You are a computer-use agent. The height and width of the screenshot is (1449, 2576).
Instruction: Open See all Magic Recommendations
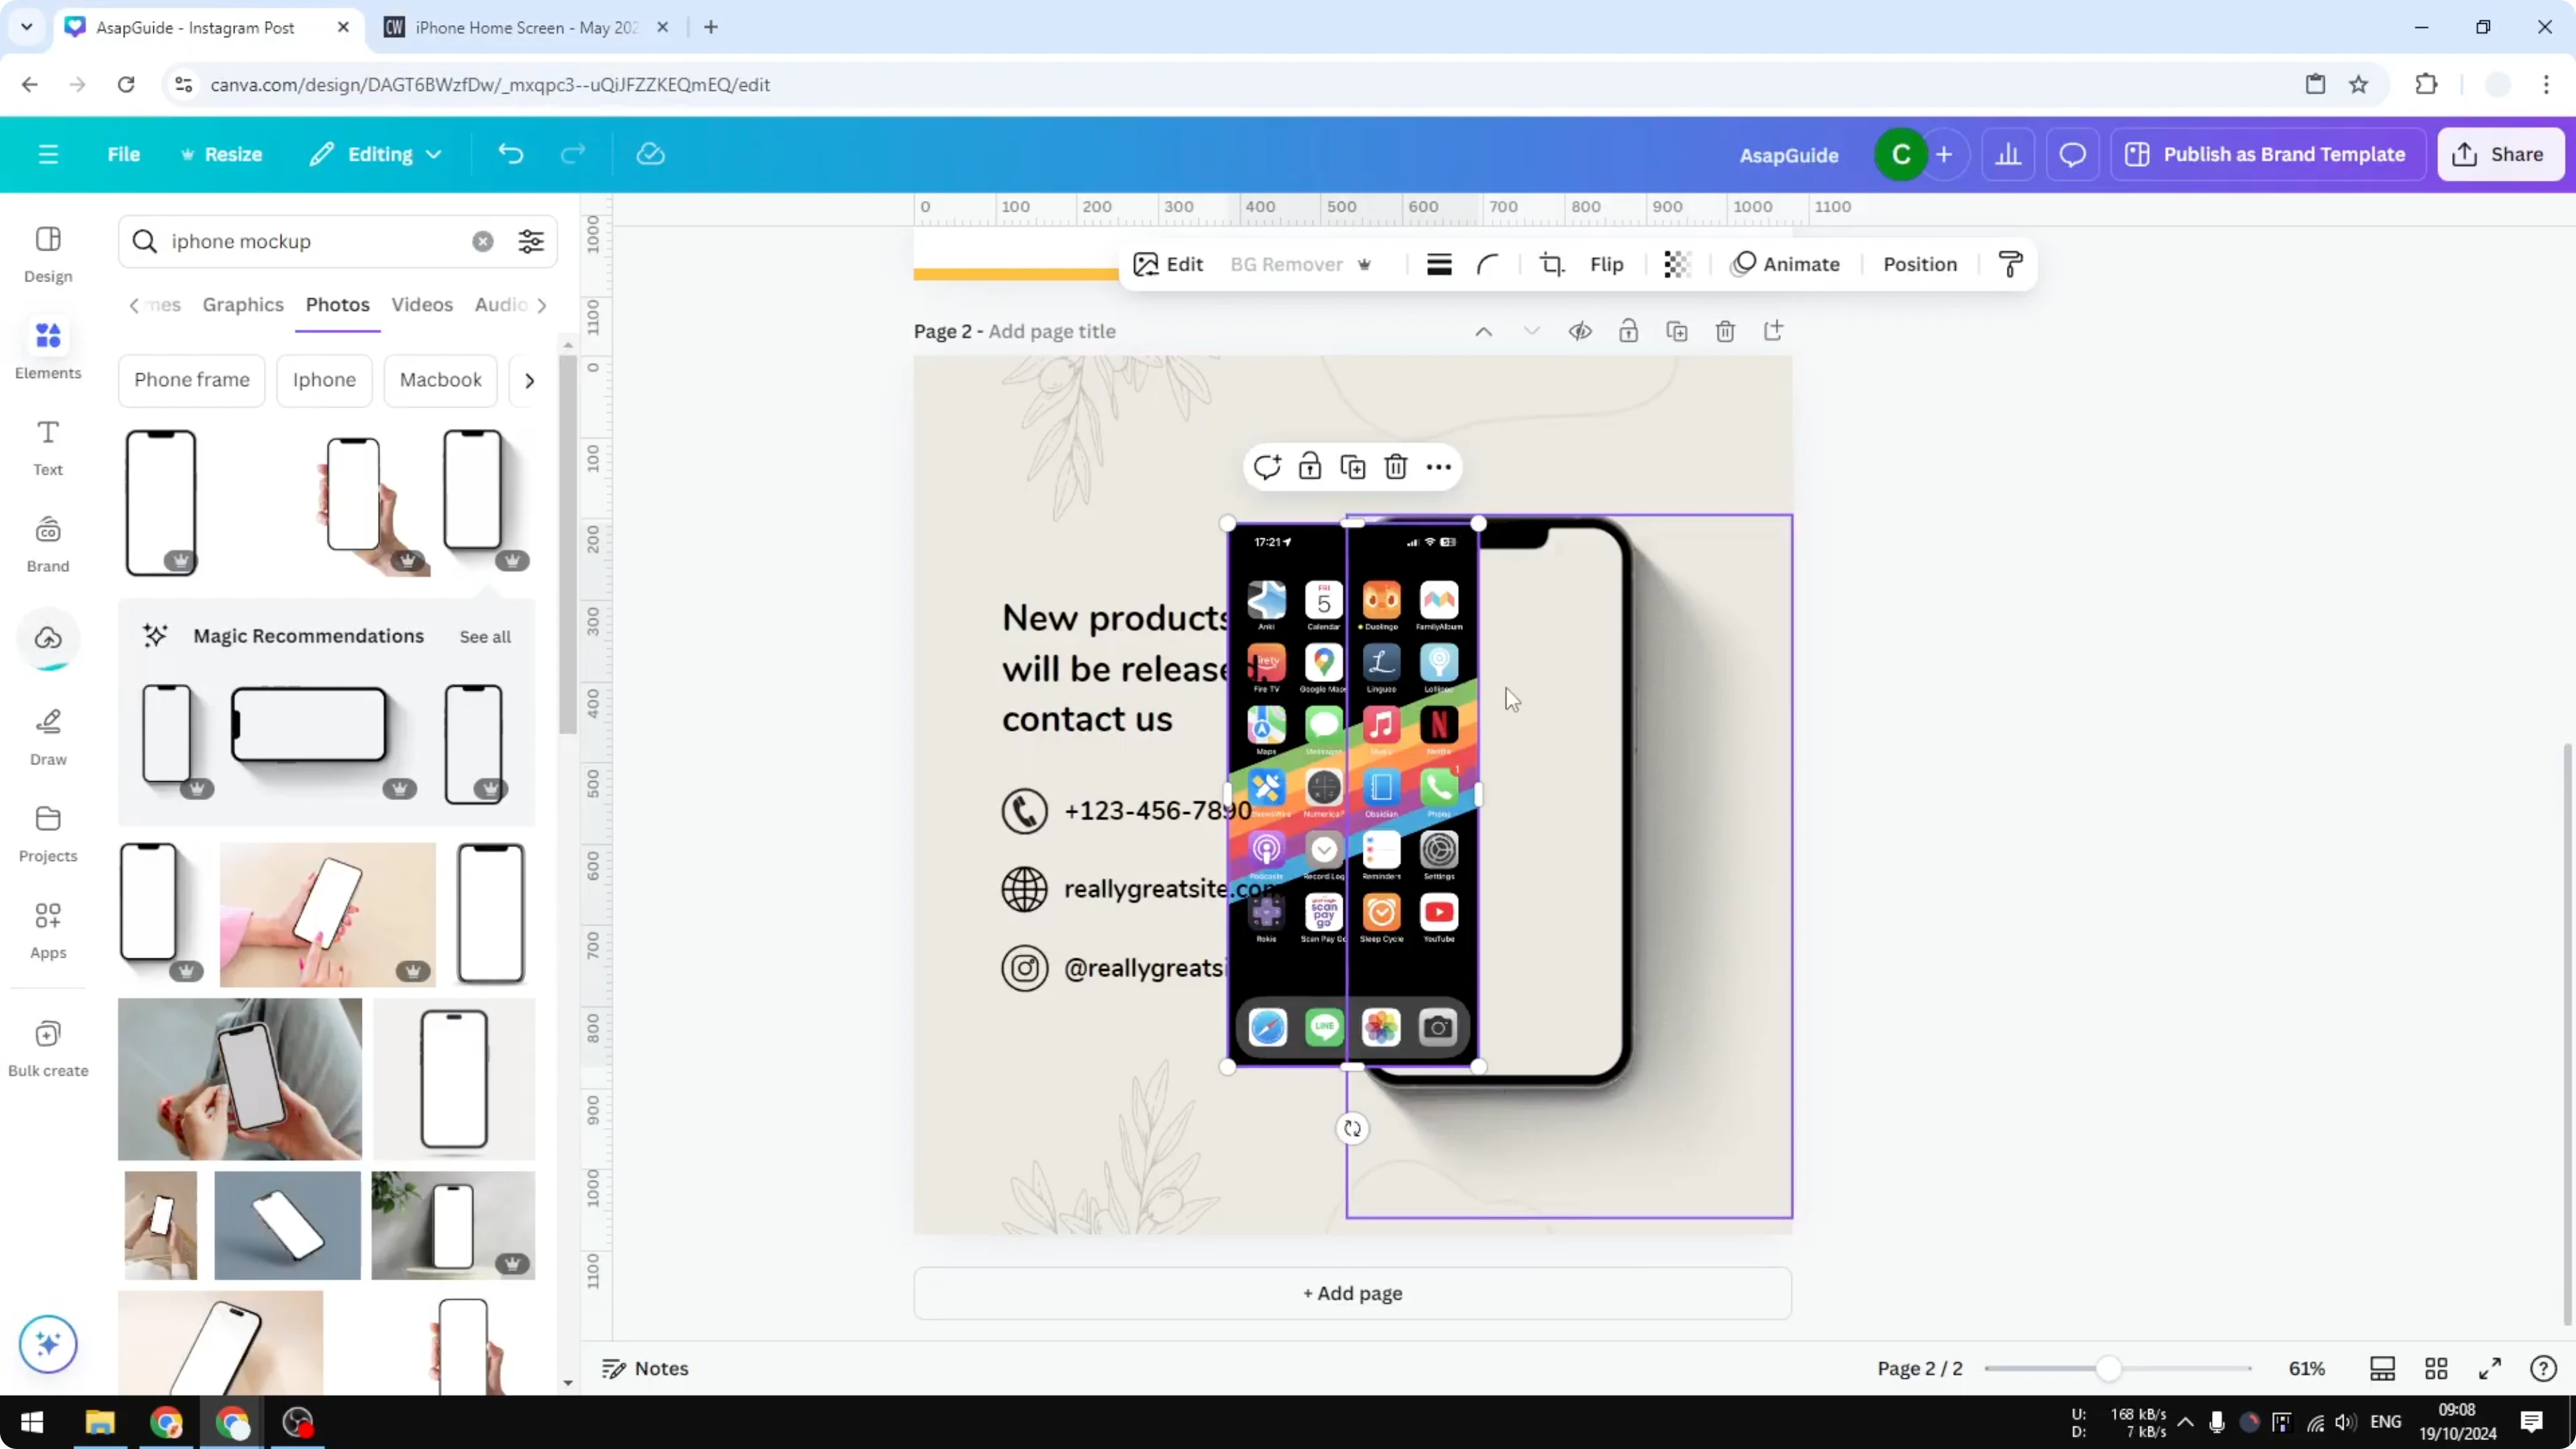coord(485,637)
